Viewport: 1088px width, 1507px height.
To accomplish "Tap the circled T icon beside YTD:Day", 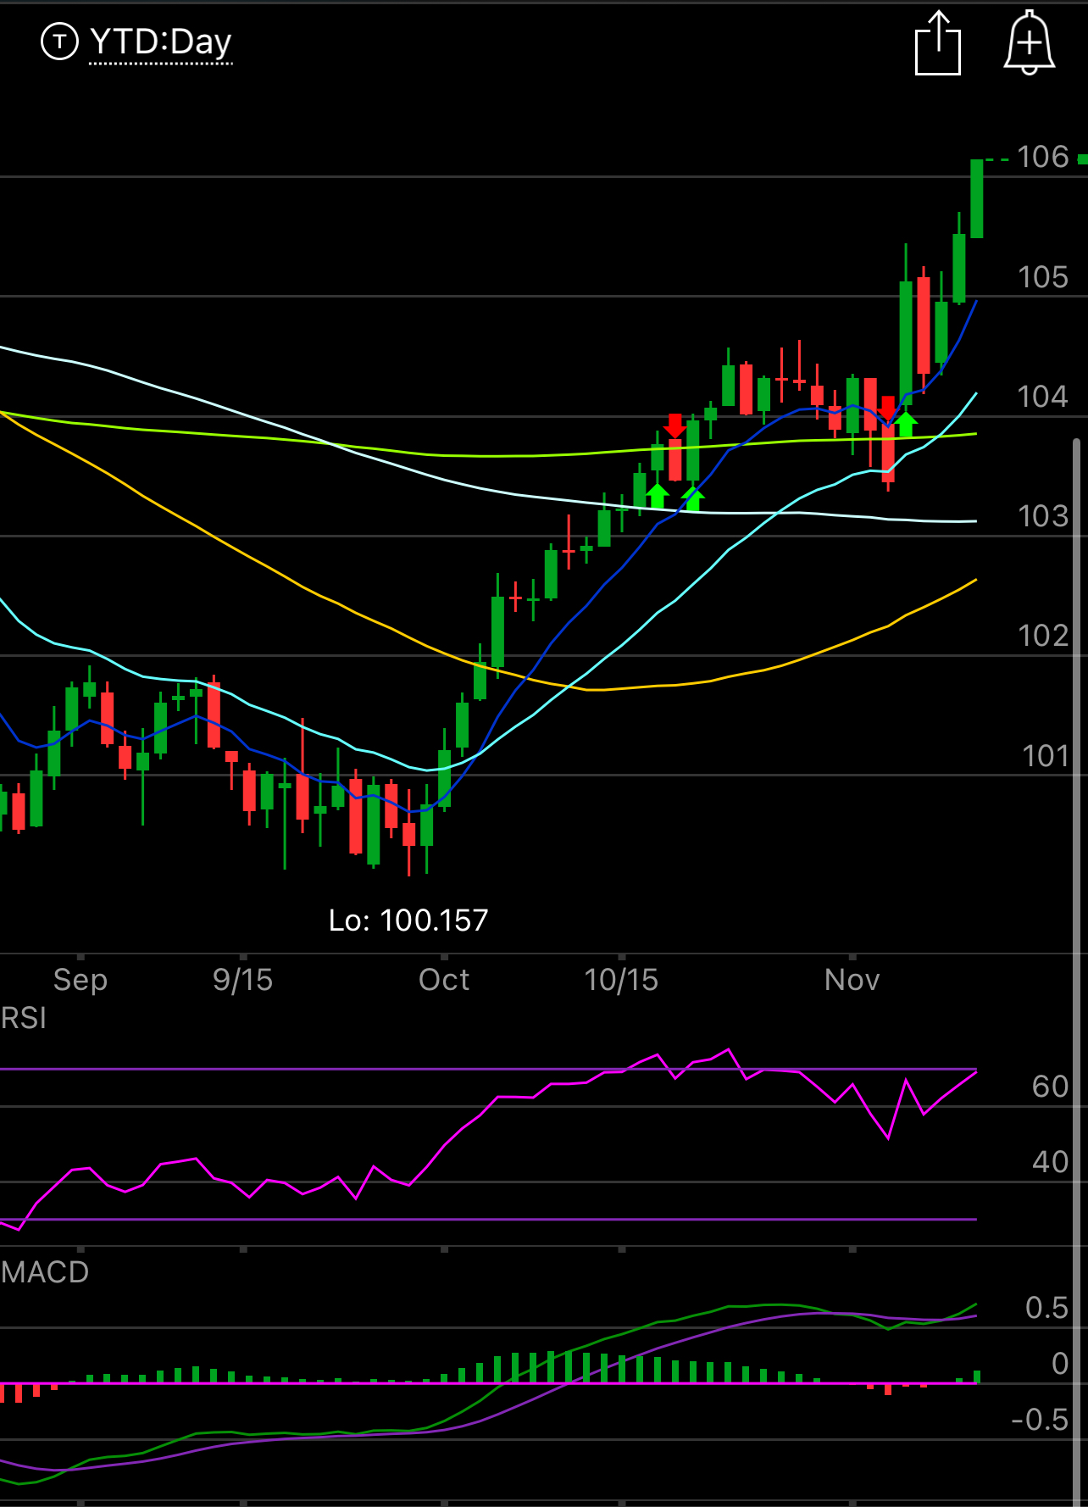I will 59,42.
